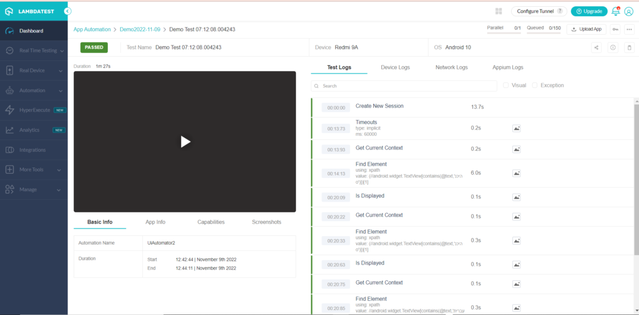Open the three-dots more options menu
The image size is (639, 315).
point(629,29)
